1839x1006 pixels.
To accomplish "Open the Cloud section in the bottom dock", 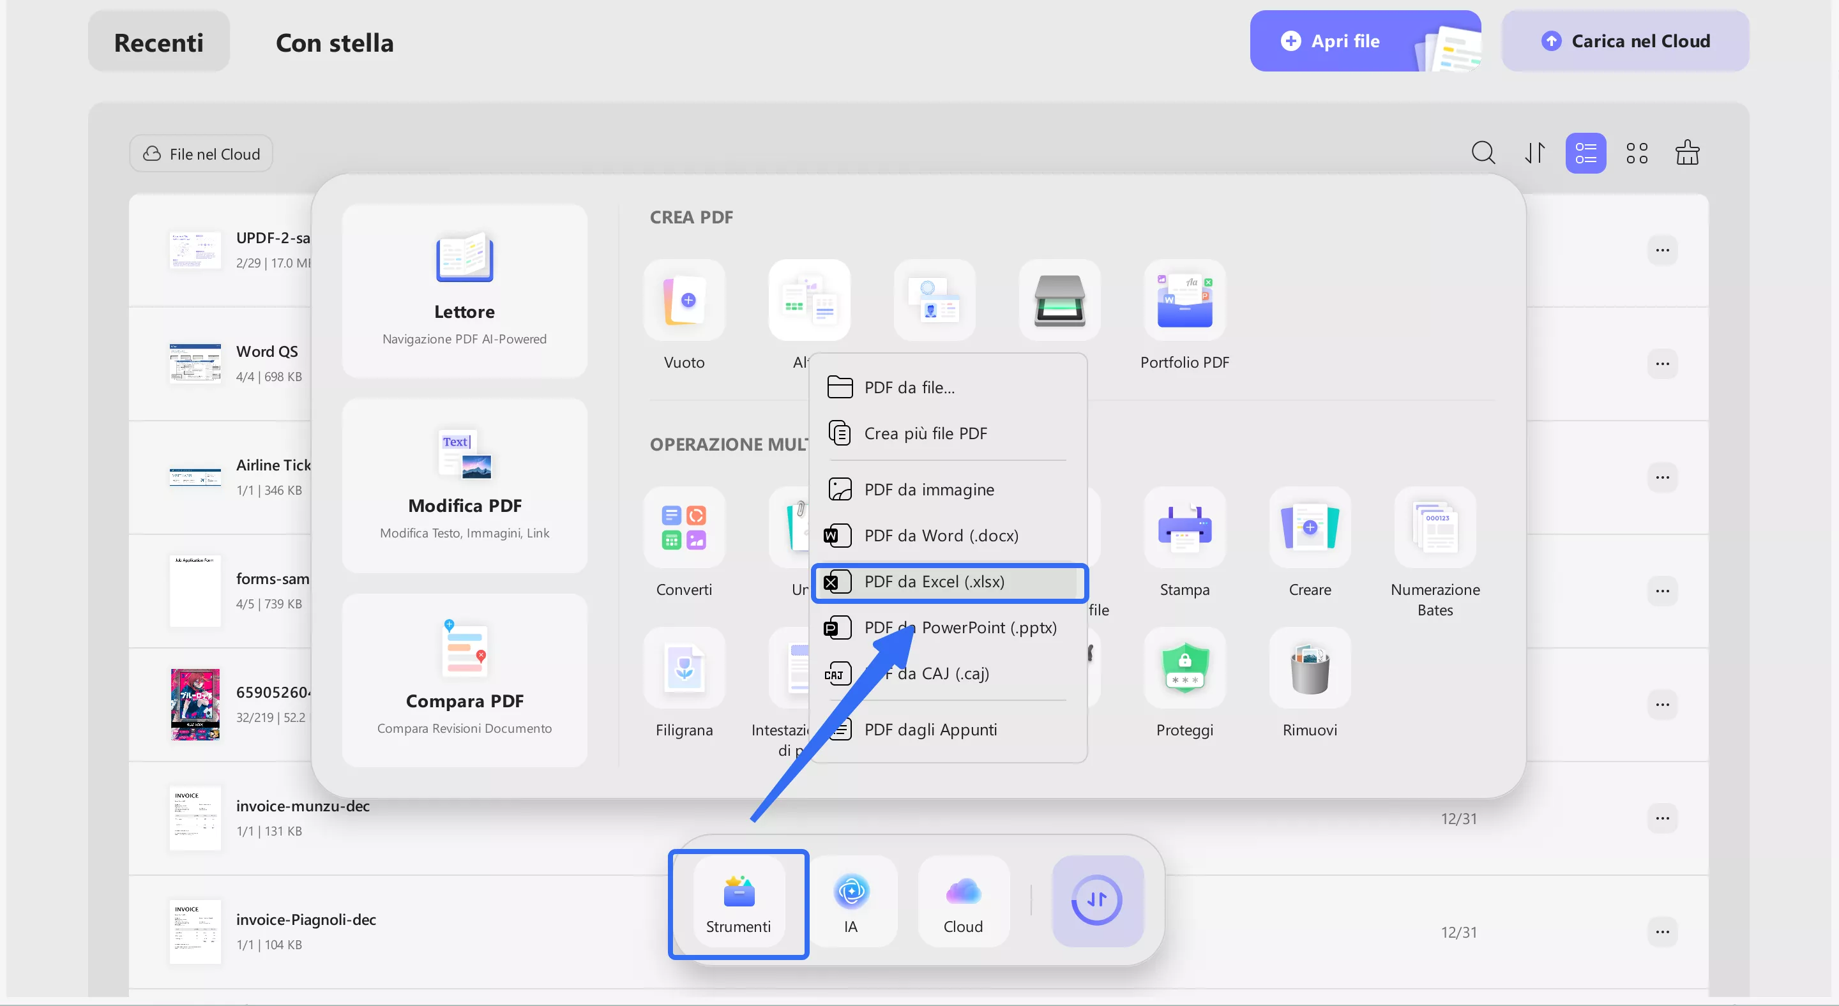I will point(962,903).
